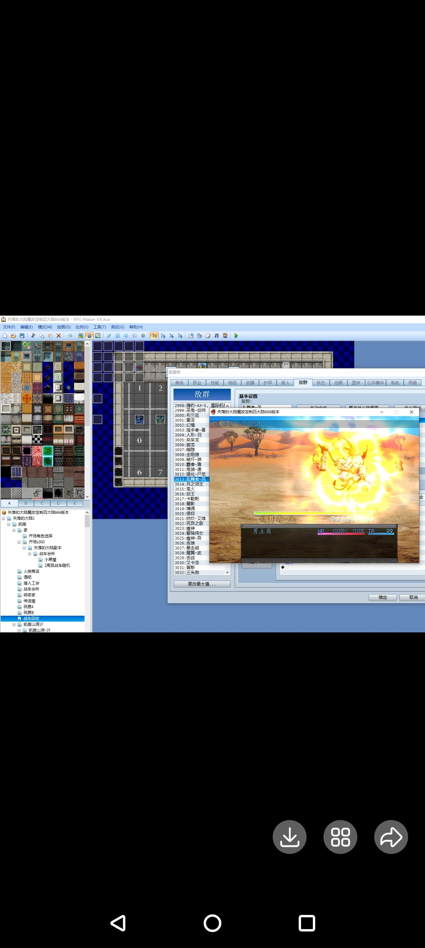425x948 pixels.
Task: Open the 测试(G) menu
Action: click(118, 327)
